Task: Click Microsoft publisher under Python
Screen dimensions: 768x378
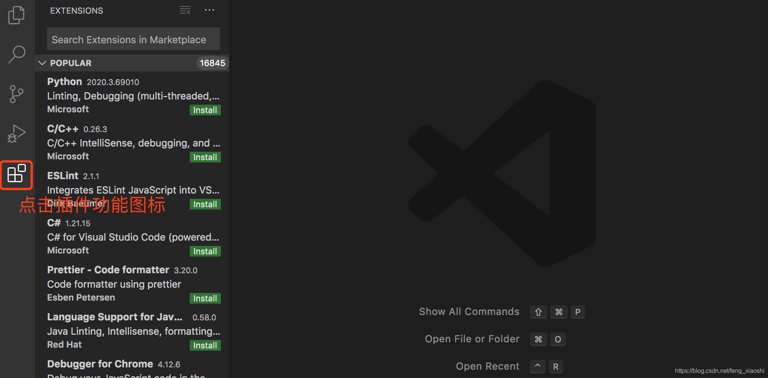Action: [68, 109]
